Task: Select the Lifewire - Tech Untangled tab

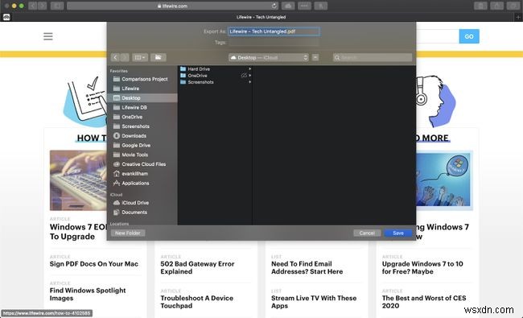Action: [261, 17]
